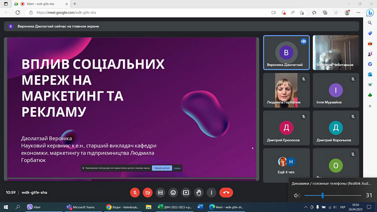Open the notification center icon

point(369,207)
